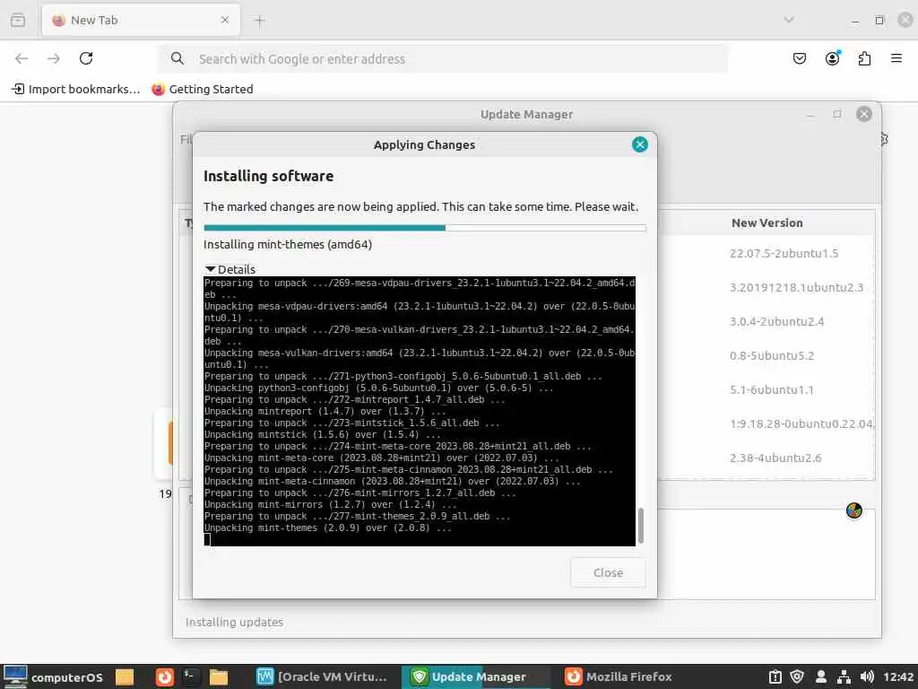Show desktop from the taskbar
The width and height of the screenshot is (918, 689).
point(125,676)
